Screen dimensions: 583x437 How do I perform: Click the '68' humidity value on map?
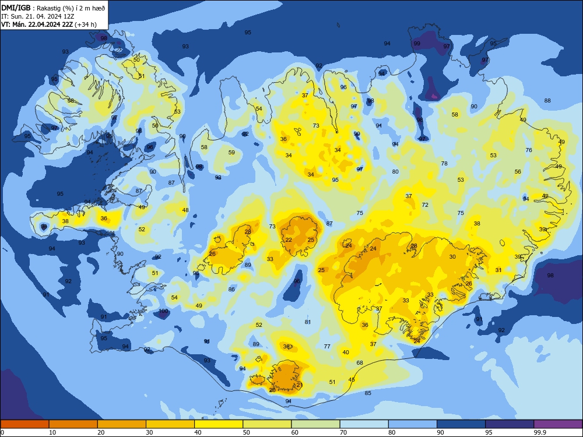360,362
